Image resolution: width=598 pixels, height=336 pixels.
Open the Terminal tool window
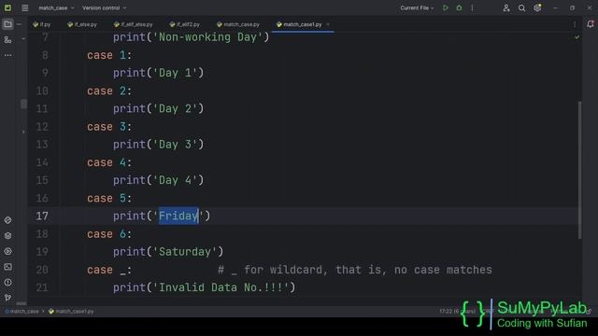tap(7, 267)
